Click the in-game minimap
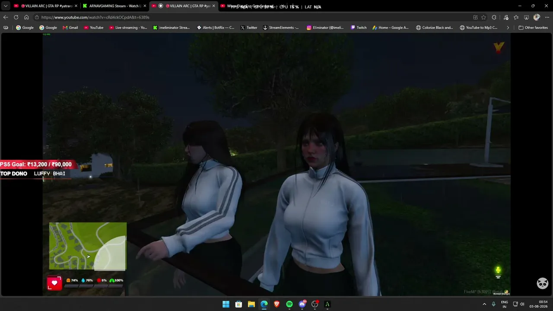Image resolution: width=553 pixels, height=311 pixels. coord(88,246)
